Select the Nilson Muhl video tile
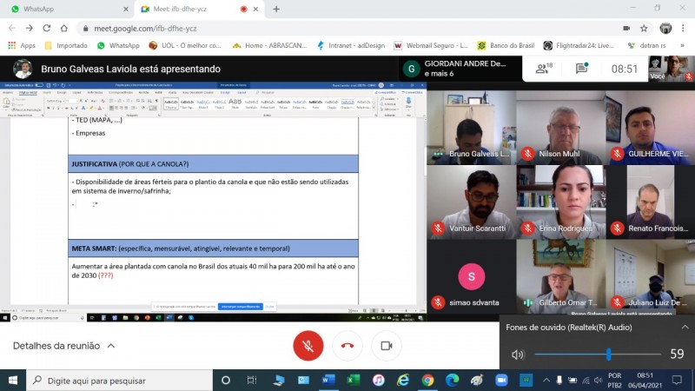Viewport: 695px width, 391px height. [x=560, y=127]
